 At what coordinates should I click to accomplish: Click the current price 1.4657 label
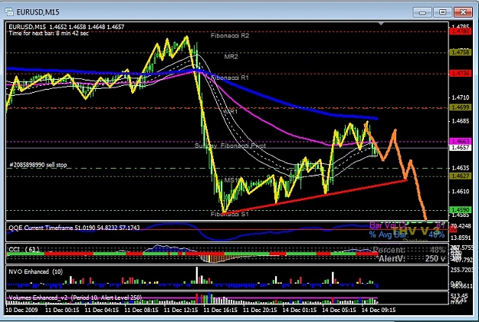pos(461,147)
